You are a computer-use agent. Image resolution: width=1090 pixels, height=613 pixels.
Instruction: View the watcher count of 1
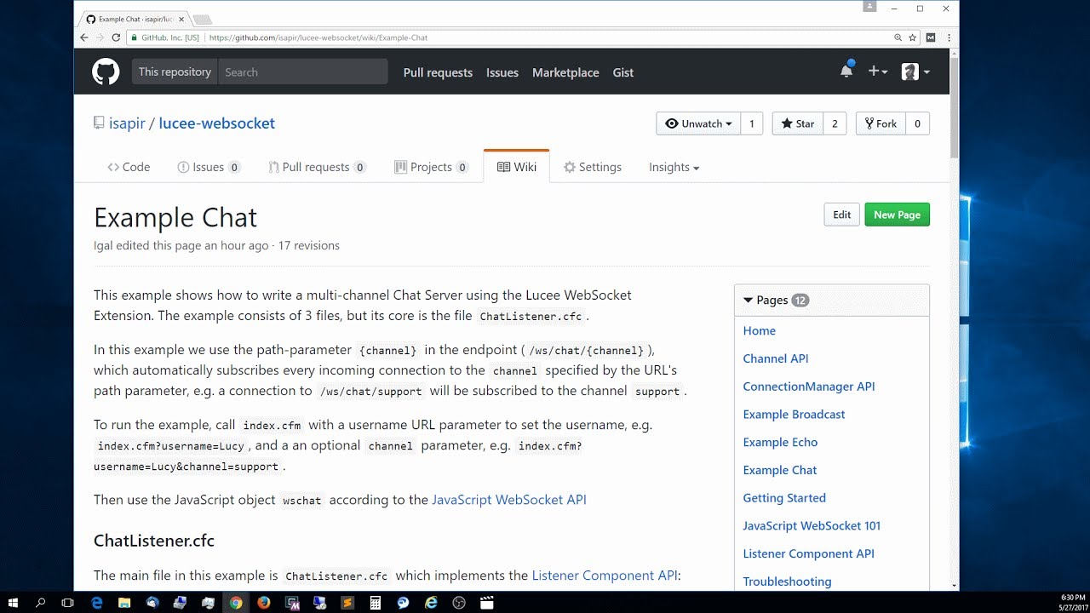pyautogui.click(x=752, y=123)
